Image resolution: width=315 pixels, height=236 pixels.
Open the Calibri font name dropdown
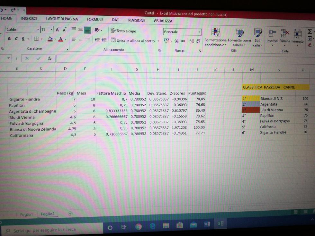(x=38, y=30)
